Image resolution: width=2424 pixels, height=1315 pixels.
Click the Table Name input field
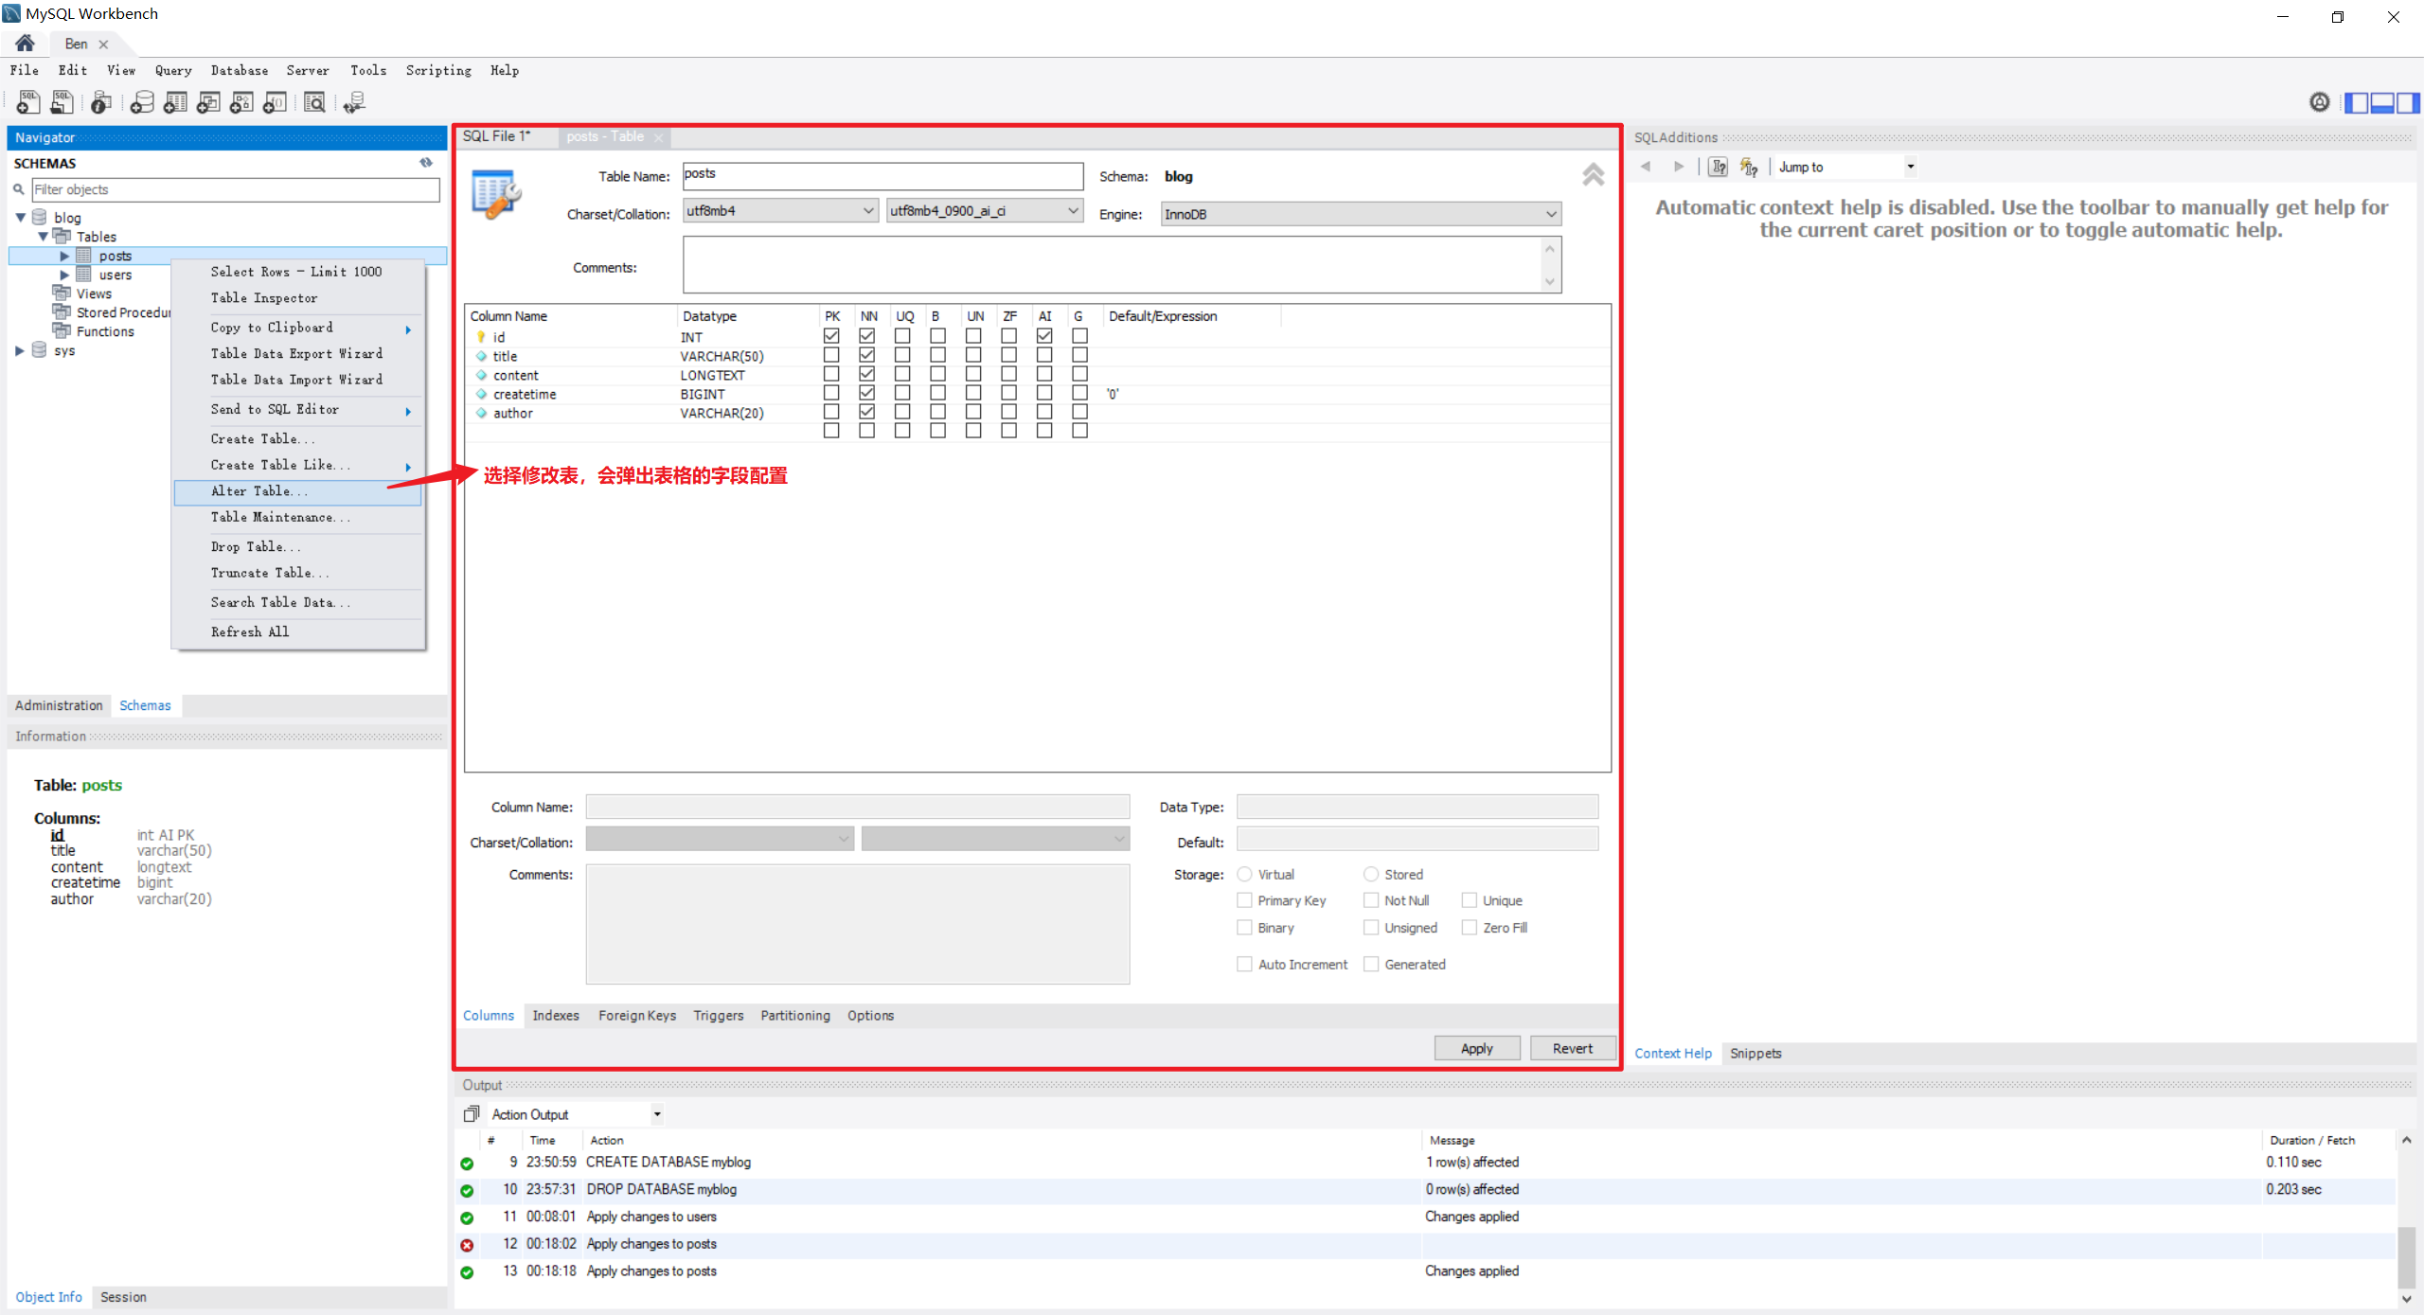882,175
